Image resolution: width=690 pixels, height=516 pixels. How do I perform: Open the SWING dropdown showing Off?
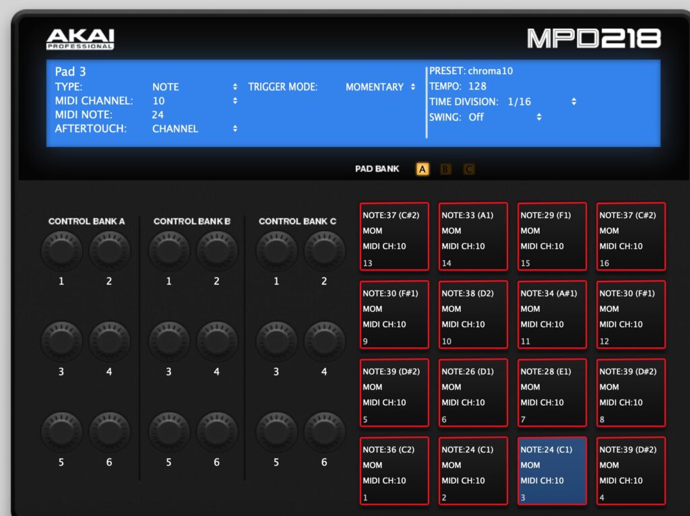pyautogui.click(x=505, y=117)
